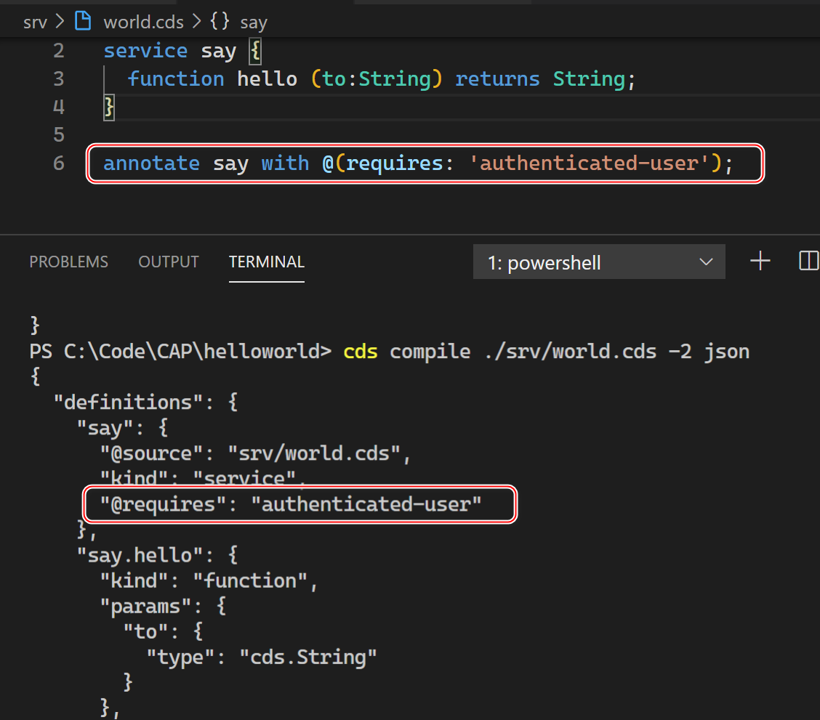Viewport: 820px width, 720px height.
Task: Select the TERMINAL panel tab
Action: (267, 262)
